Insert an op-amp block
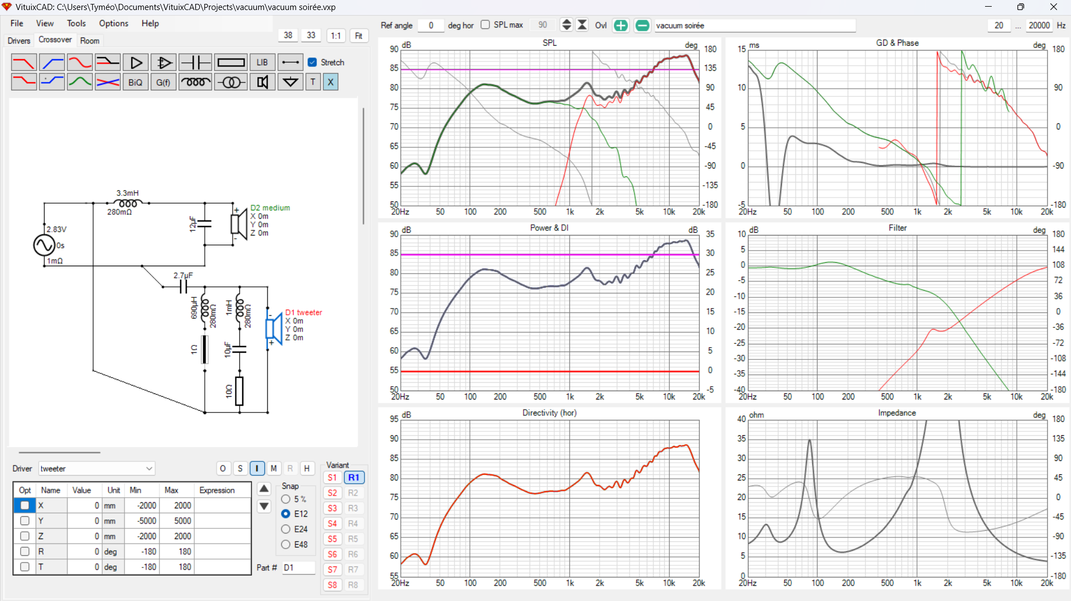The width and height of the screenshot is (1071, 601). [164, 62]
